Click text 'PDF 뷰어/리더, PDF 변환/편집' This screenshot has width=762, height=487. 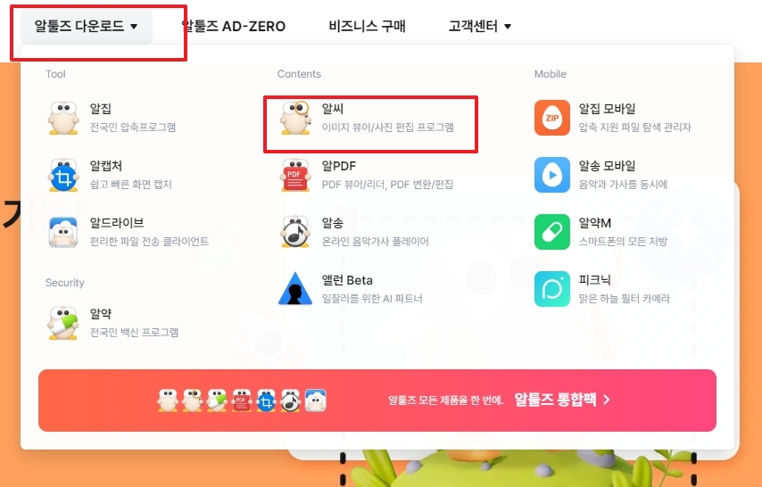click(x=387, y=185)
